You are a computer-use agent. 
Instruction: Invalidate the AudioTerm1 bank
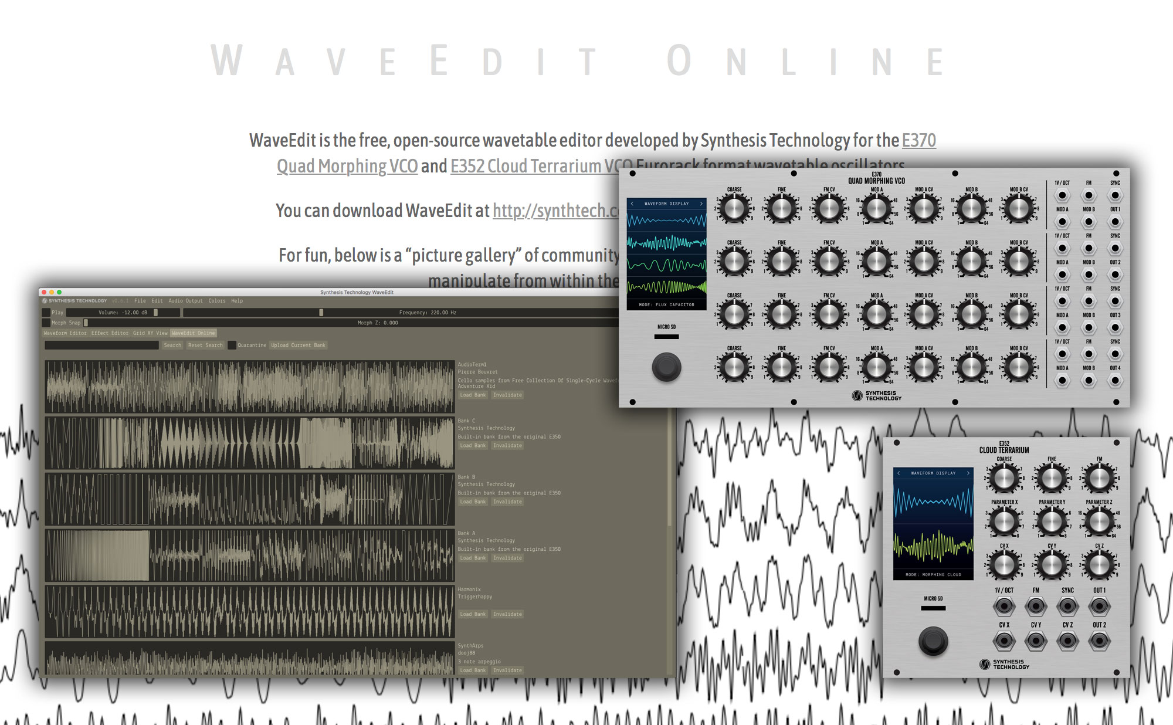(507, 395)
